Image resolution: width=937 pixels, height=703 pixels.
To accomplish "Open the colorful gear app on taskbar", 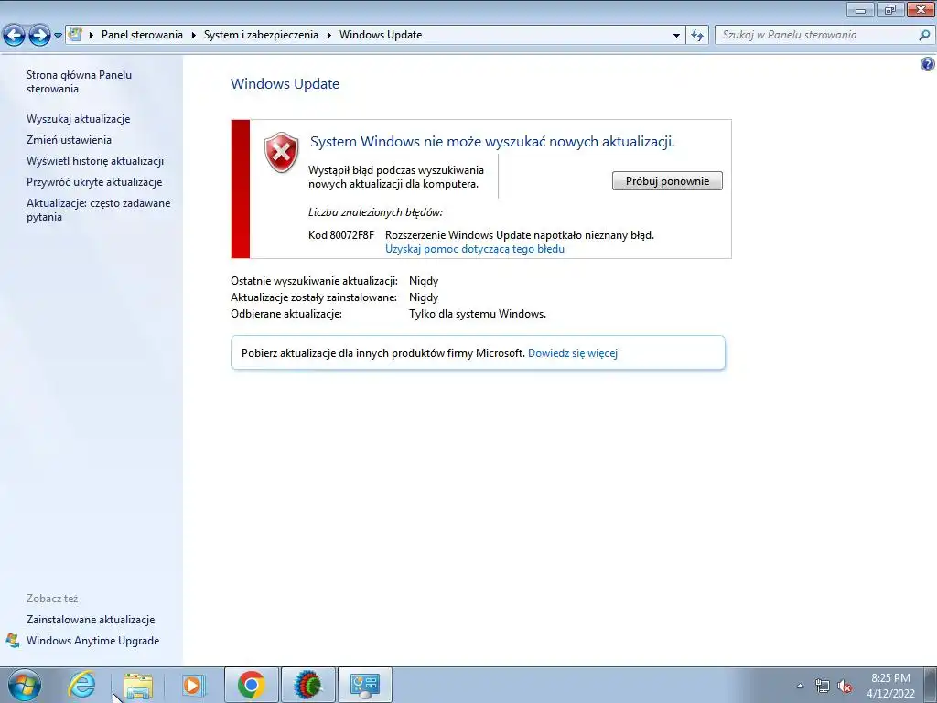I will tap(307, 685).
